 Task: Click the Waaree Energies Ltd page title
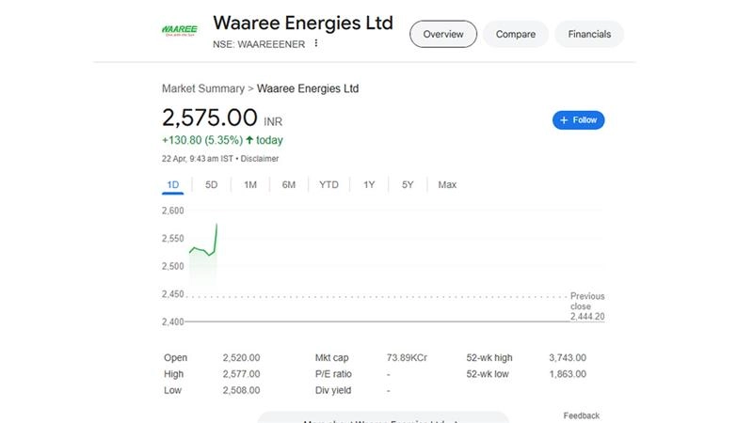(303, 23)
